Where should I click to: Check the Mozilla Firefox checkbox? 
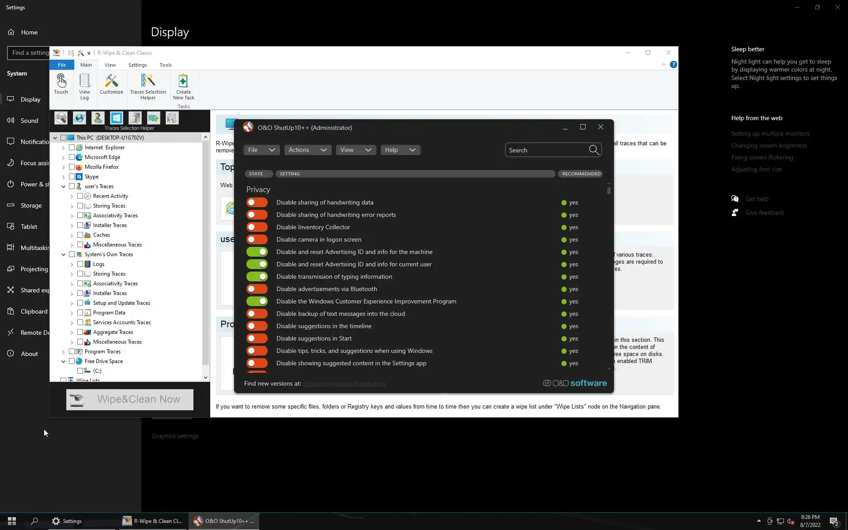[x=72, y=167]
